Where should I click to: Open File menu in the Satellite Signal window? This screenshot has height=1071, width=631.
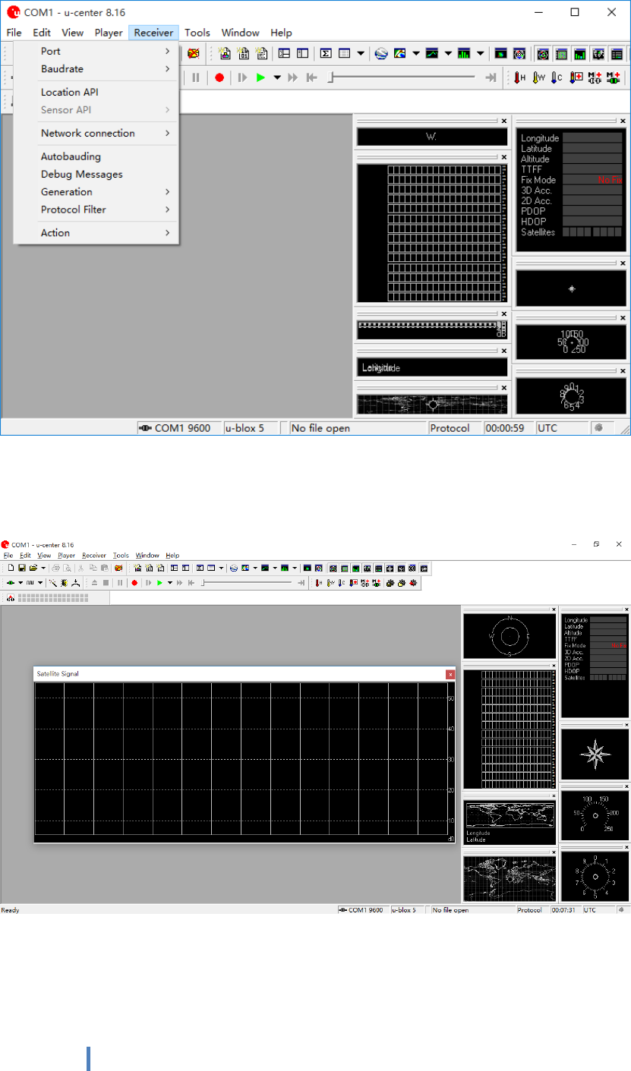(x=8, y=556)
